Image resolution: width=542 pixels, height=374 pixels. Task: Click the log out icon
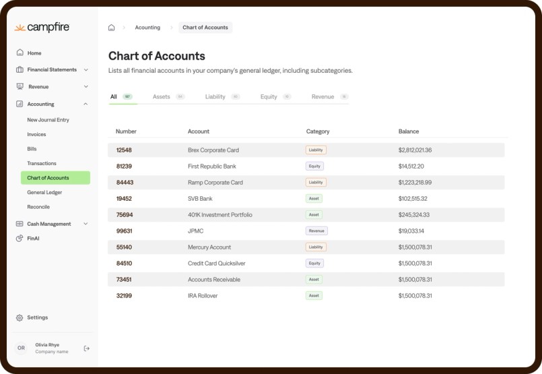[x=87, y=348]
